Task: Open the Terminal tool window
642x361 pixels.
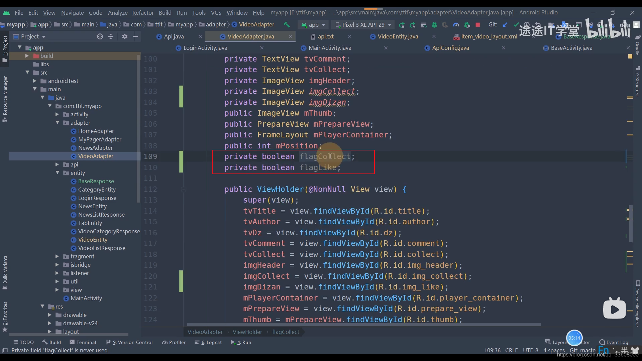Action: tap(83, 342)
